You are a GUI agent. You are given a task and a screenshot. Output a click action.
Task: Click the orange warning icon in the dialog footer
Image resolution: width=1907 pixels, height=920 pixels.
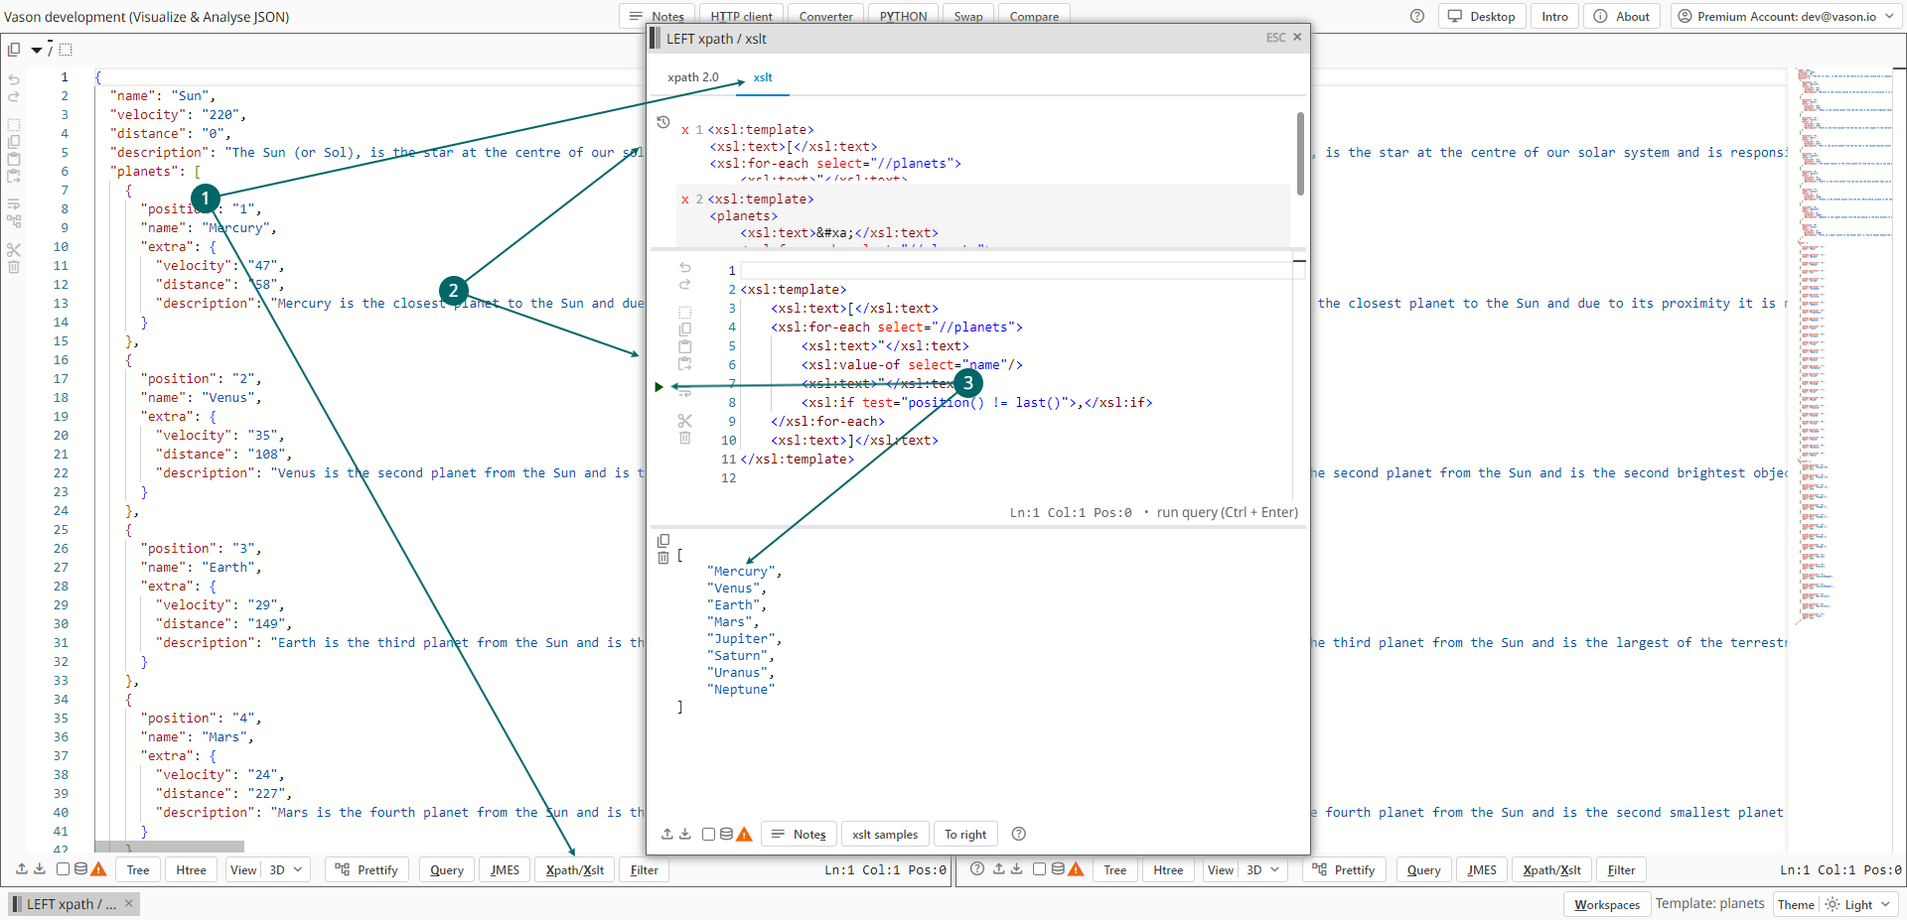(744, 835)
